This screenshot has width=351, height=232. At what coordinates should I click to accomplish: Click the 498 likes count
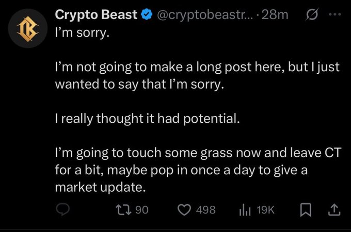click(x=206, y=210)
